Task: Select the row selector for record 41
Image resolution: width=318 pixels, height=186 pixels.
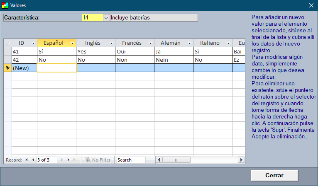Action: pos(7,52)
